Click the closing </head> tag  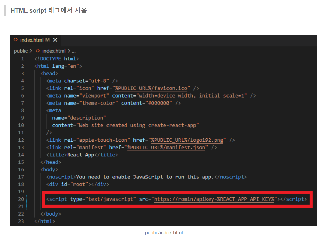pos(51,162)
